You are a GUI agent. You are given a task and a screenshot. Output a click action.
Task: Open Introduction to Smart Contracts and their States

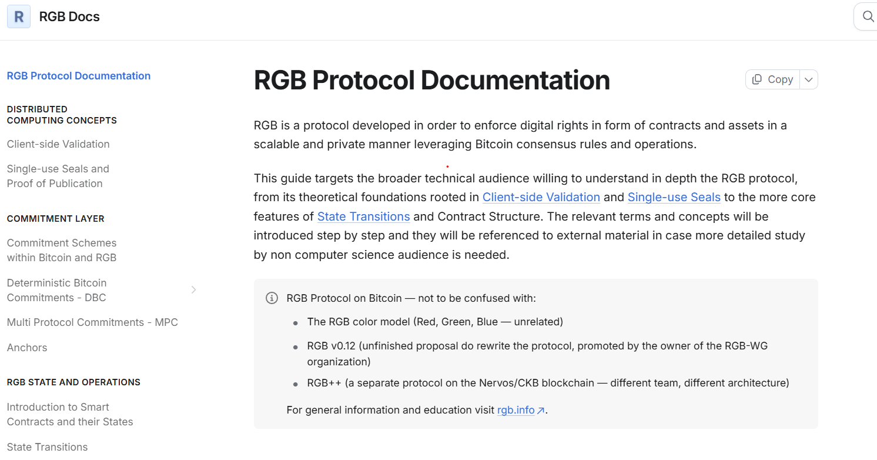pos(70,414)
